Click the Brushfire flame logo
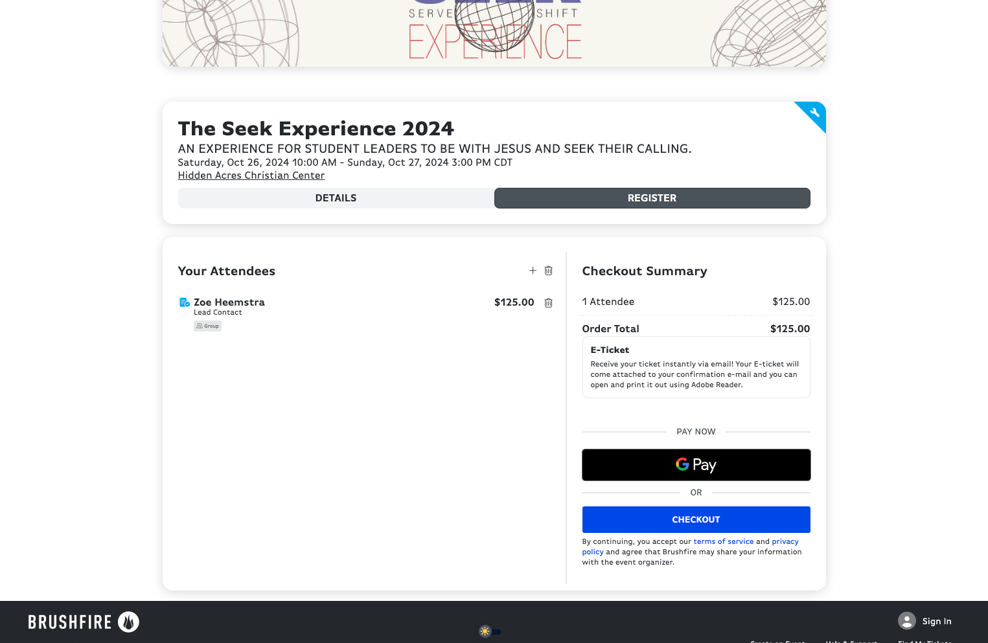Viewport: 988px width, 643px height. (x=128, y=622)
